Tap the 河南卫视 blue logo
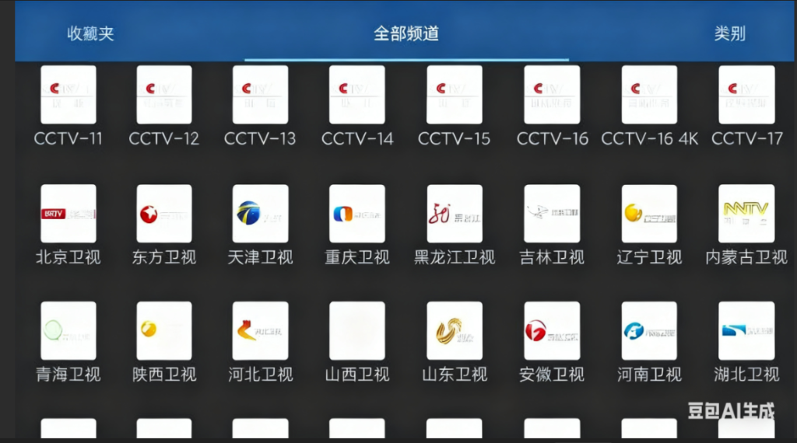 pyautogui.click(x=649, y=331)
